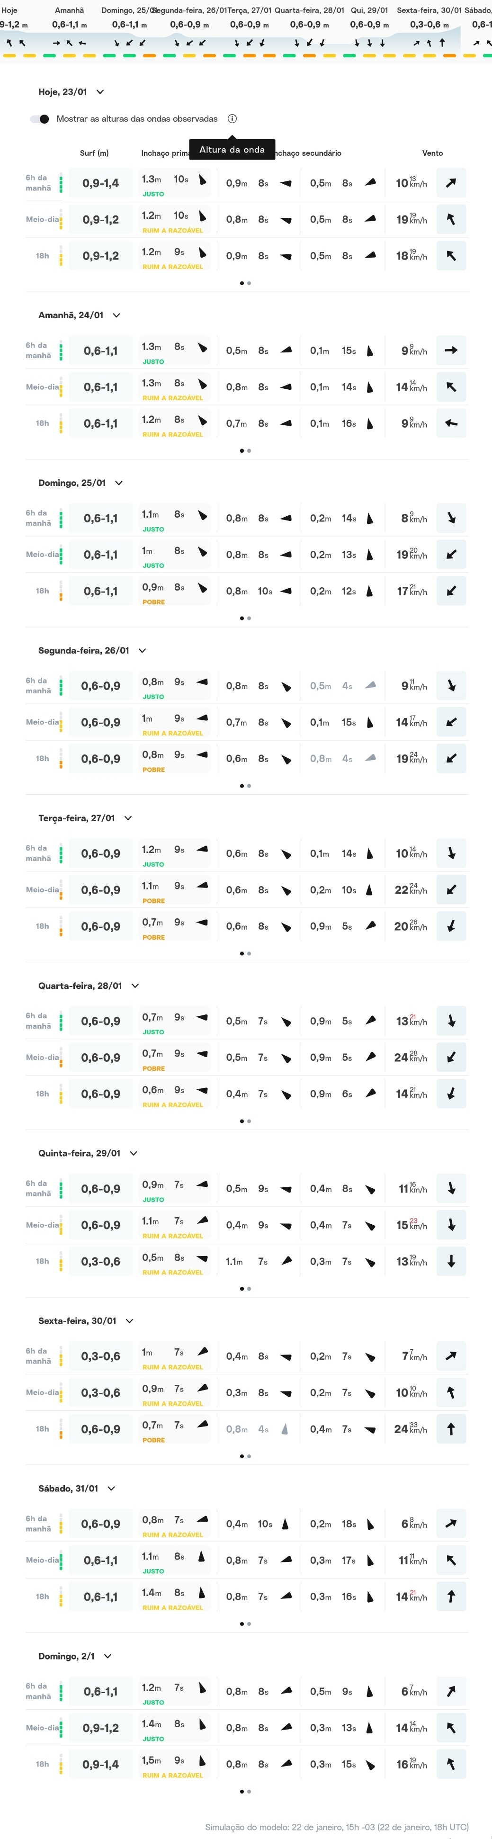Click wind arrow for Sexta-feira 30/01 18h

tap(451, 1428)
